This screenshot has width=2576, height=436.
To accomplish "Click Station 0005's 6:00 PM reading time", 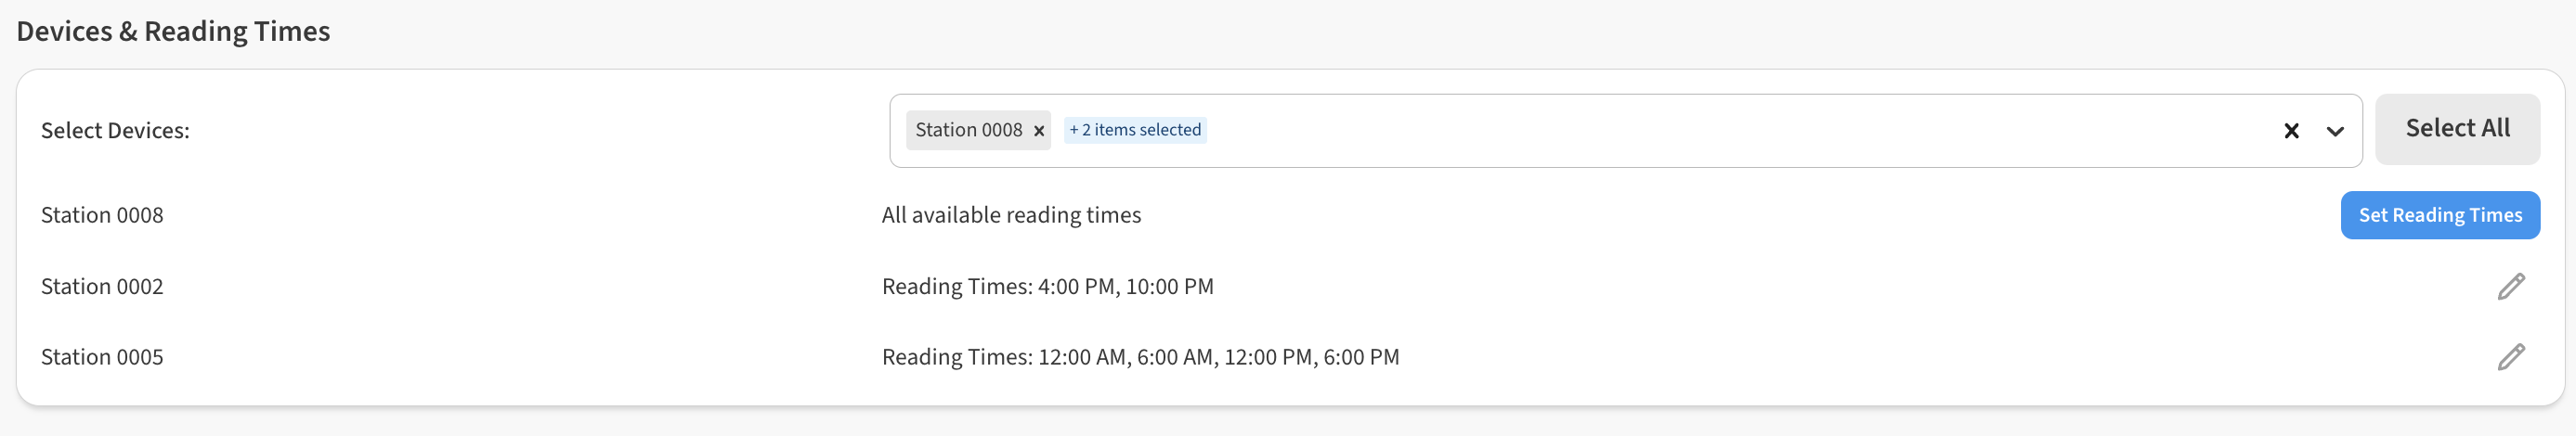I will pyautogui.click(x=1361, y=357).
